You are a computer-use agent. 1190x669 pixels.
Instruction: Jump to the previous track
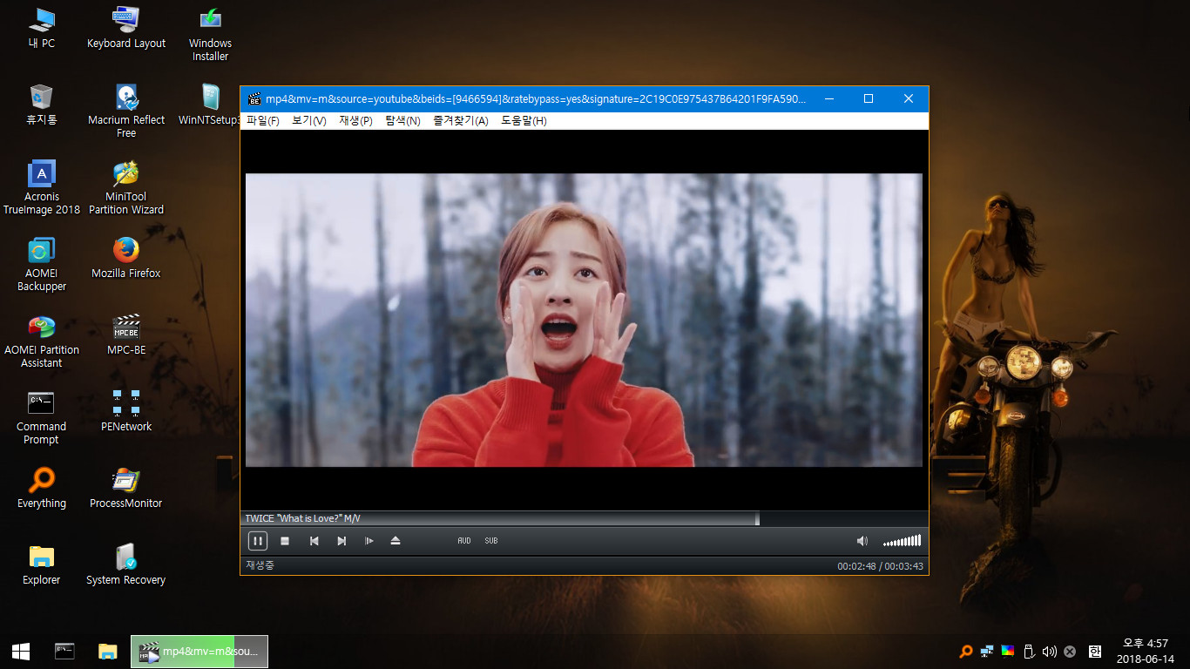[x=314, y=541]
